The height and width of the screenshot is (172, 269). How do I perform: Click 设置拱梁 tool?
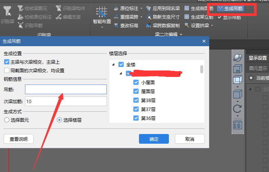pos(197,25)
